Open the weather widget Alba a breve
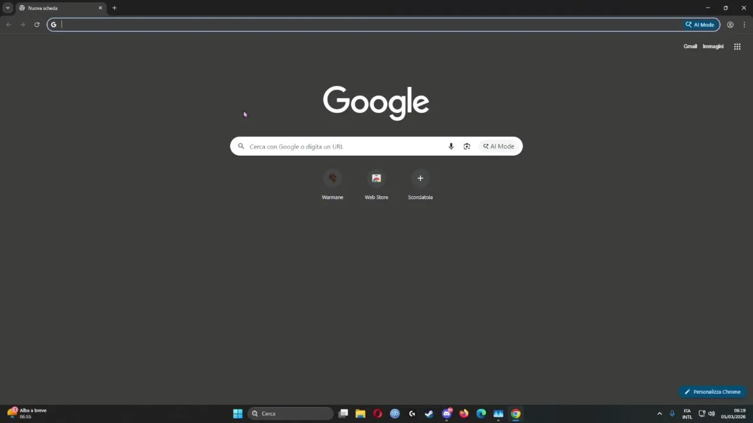 (27, 414)
